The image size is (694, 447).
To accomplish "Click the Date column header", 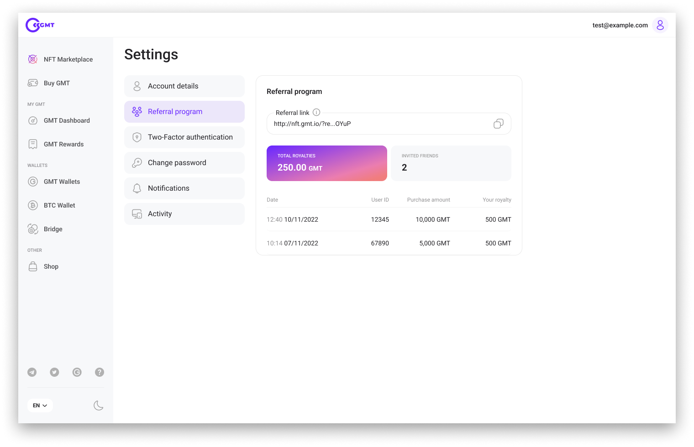I will (x=272, y=200).
